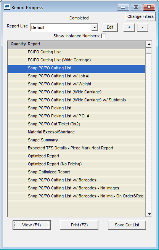Click the Default report list combo box
Viewport: 159px width, 250px height.
coord(64,27)
